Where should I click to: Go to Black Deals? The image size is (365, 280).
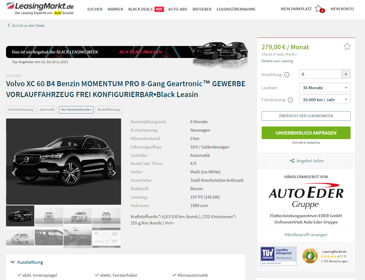point(140,9)
